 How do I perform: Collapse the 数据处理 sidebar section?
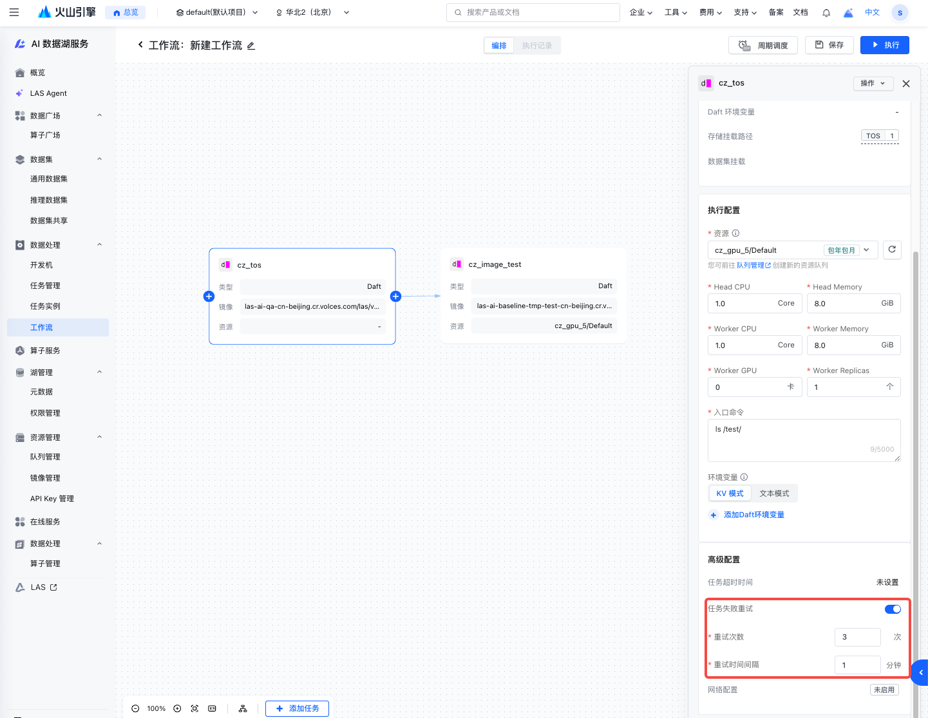99,244
